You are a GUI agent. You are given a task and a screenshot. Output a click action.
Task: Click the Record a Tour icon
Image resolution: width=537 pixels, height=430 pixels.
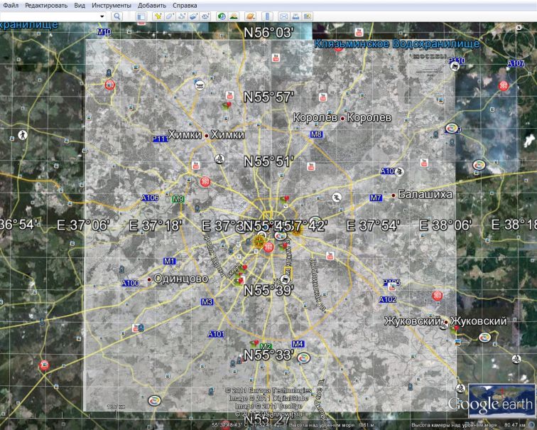tap(206, 16)
